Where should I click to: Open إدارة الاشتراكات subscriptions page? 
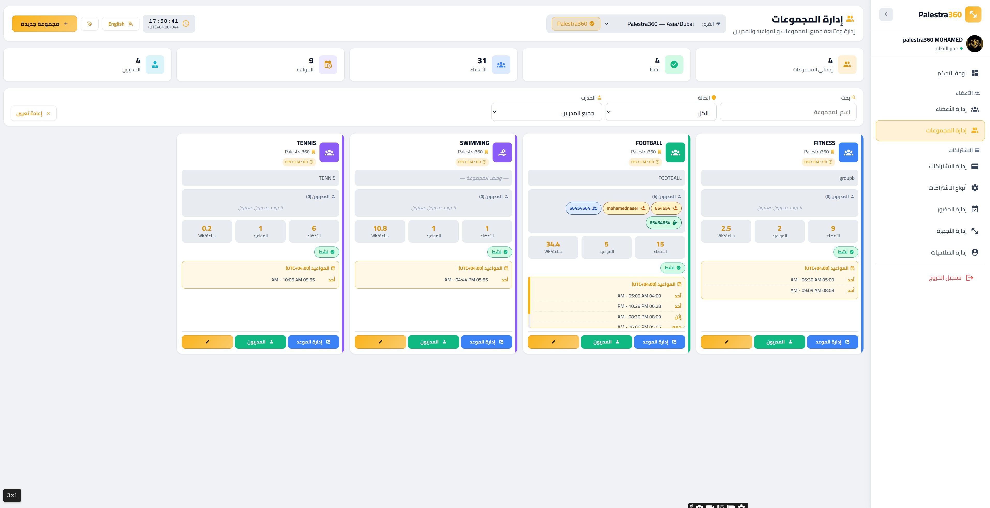[930, 166]
